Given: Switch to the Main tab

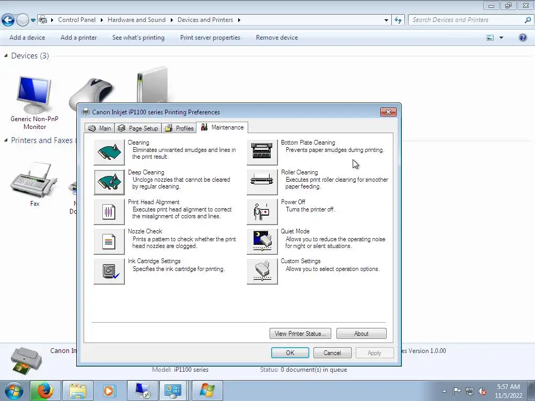Looking at the screenshot, I should [x=100, y=128].
